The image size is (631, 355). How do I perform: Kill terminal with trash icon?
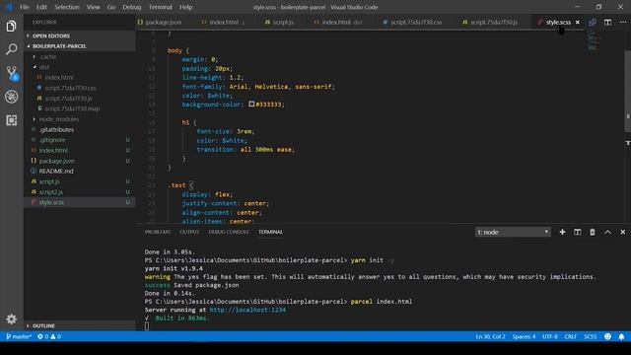tap(593, 232)
